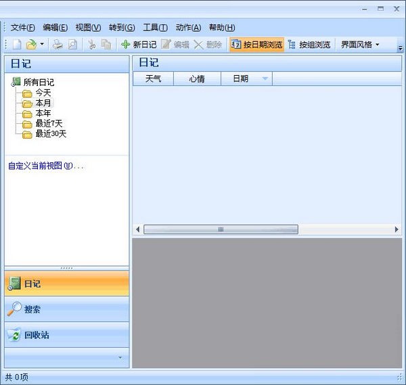Click the horizontal scrollbar thumb
Image resolution: width=406 pixels, height=385 pixels.
click(x=221, y=229)
